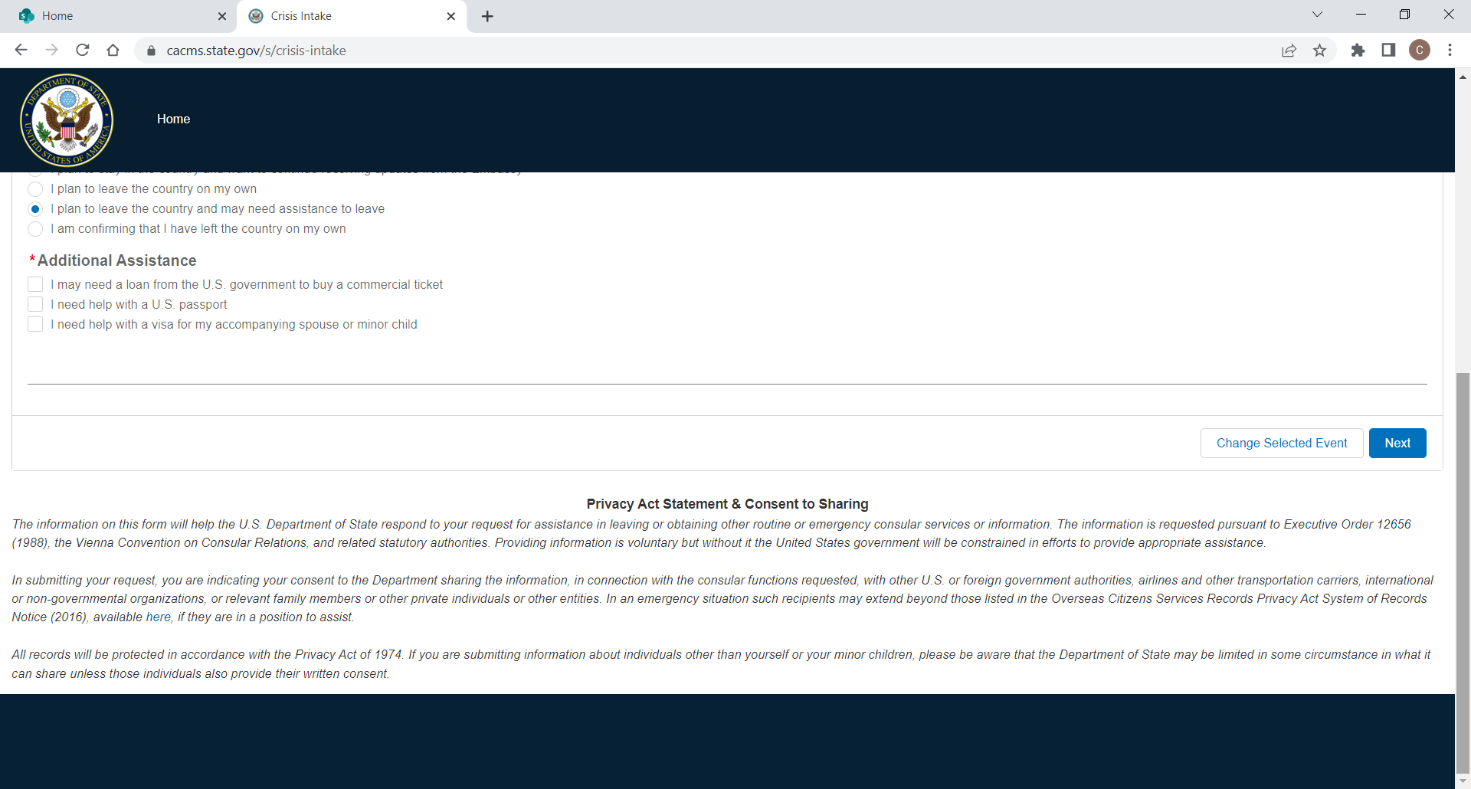Screen dimensions: 1471x789
Task: Click the 'Privacy Act Statement & Consent to Sharing' heading
Action: (x=727, y=504)
